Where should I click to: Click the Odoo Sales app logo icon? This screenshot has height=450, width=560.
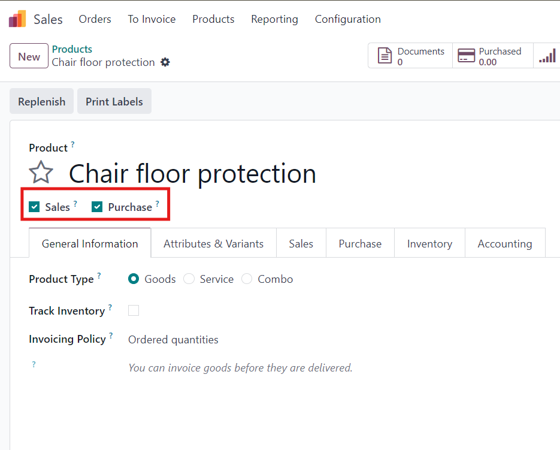[x=17, y=19]
